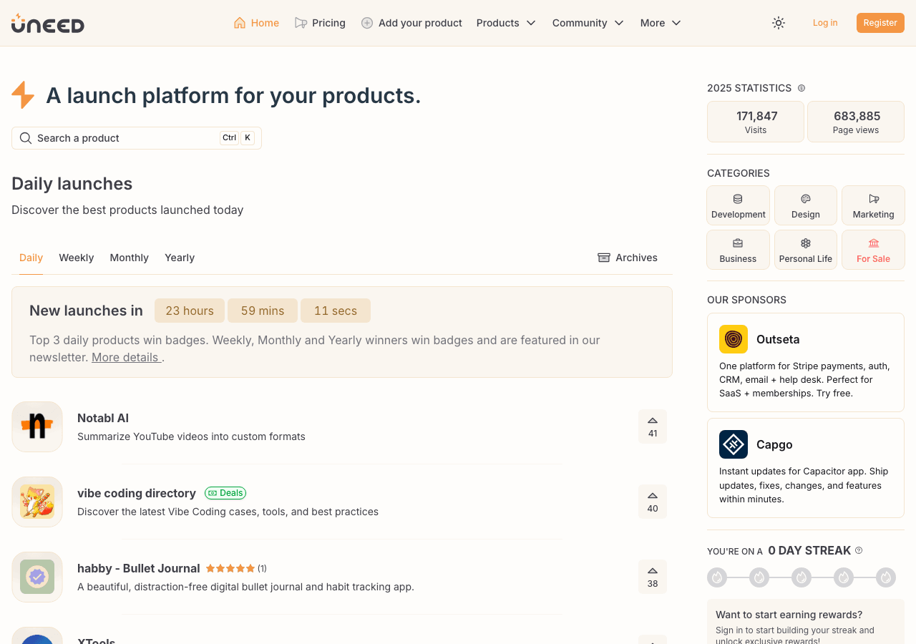Switch to the Daily tab
This screenshot has height=644, width=916.
(x=31, y=258)
